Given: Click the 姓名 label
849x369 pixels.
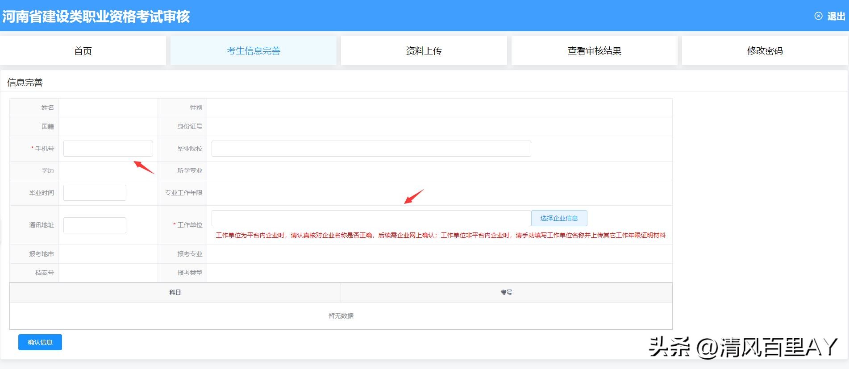Looking at the screenshot, I should point(48,108).
